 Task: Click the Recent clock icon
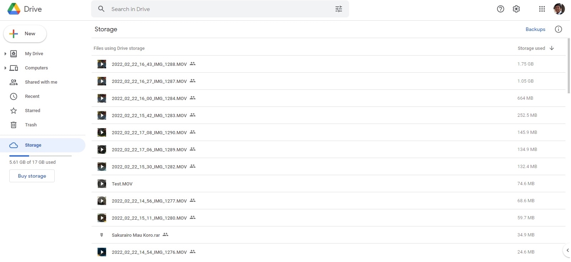coord(14,96)
